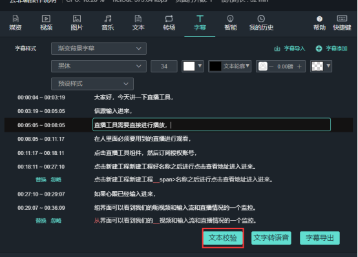Click timestamp 00:27:10 ~ 00:29:07
Screen dimensions: 358x257
point(41,194)
